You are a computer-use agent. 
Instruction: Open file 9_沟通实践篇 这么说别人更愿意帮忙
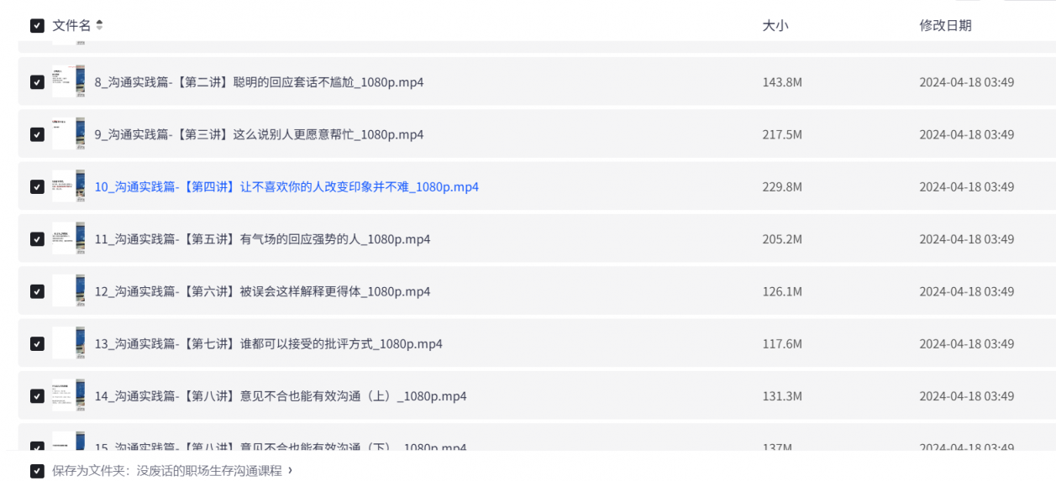[x=259, y=134]
